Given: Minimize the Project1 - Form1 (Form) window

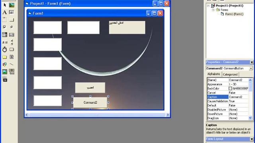Looking at the screenshot, I should [155, 4].
